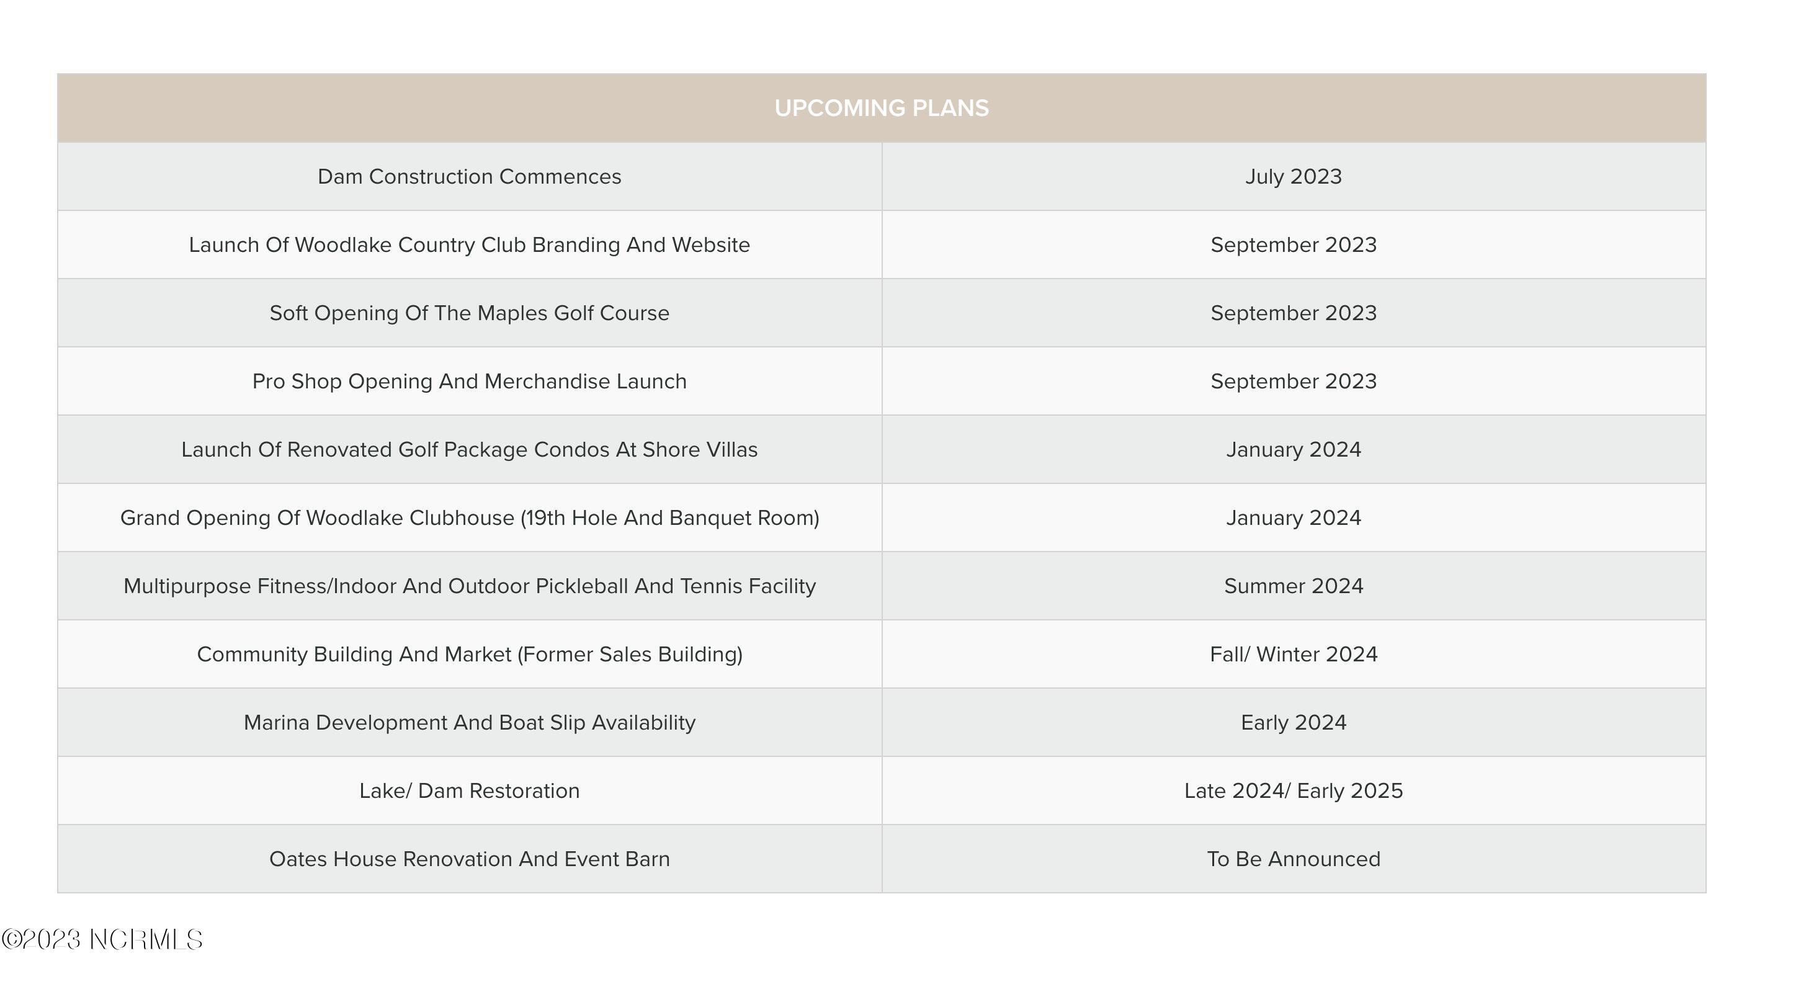Select Multipurpose Fitness Pickleball And Tennis Facility row
The height and width of the screenshot is (984, 1793).
[x=469, y=586]
